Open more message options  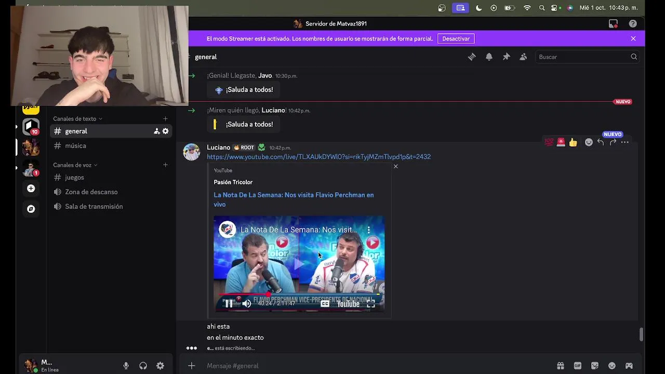pos(625,142)
